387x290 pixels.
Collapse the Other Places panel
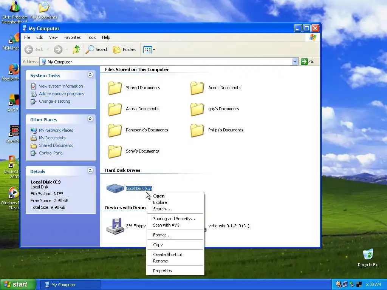[90, 119]
